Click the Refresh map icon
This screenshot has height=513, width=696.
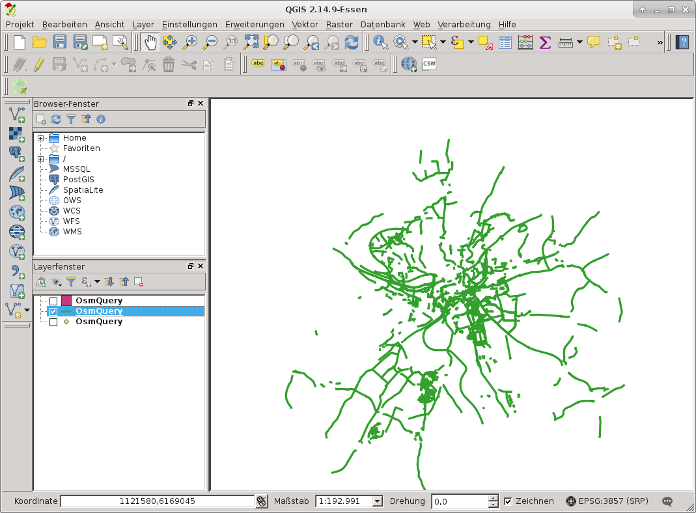(x=352, y=43)
